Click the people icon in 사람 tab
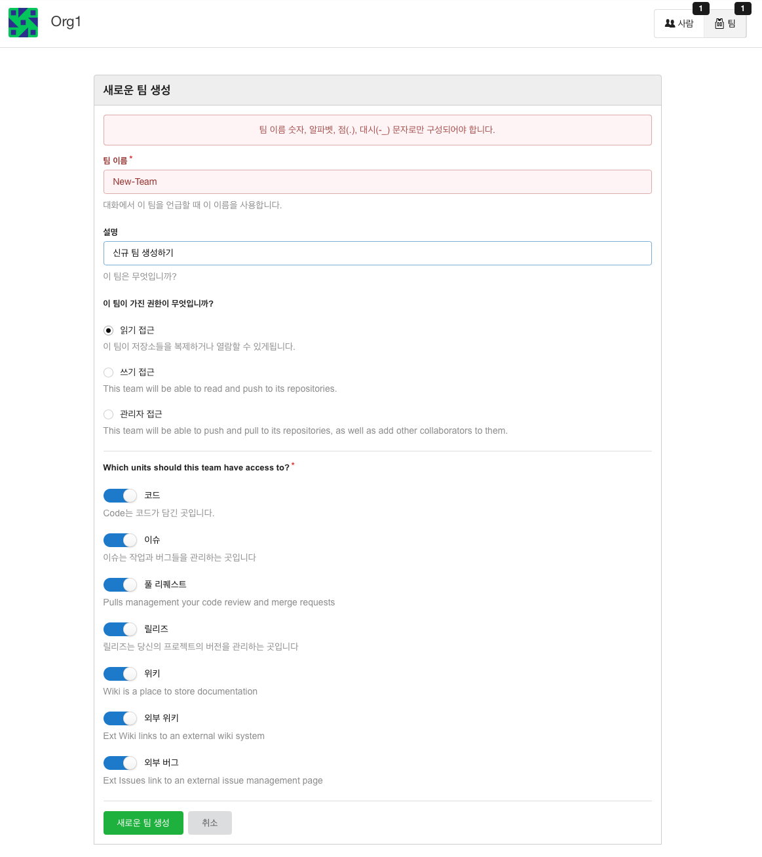Image resolution: width=762 pixels, height=857 pixels. (670, 24)
